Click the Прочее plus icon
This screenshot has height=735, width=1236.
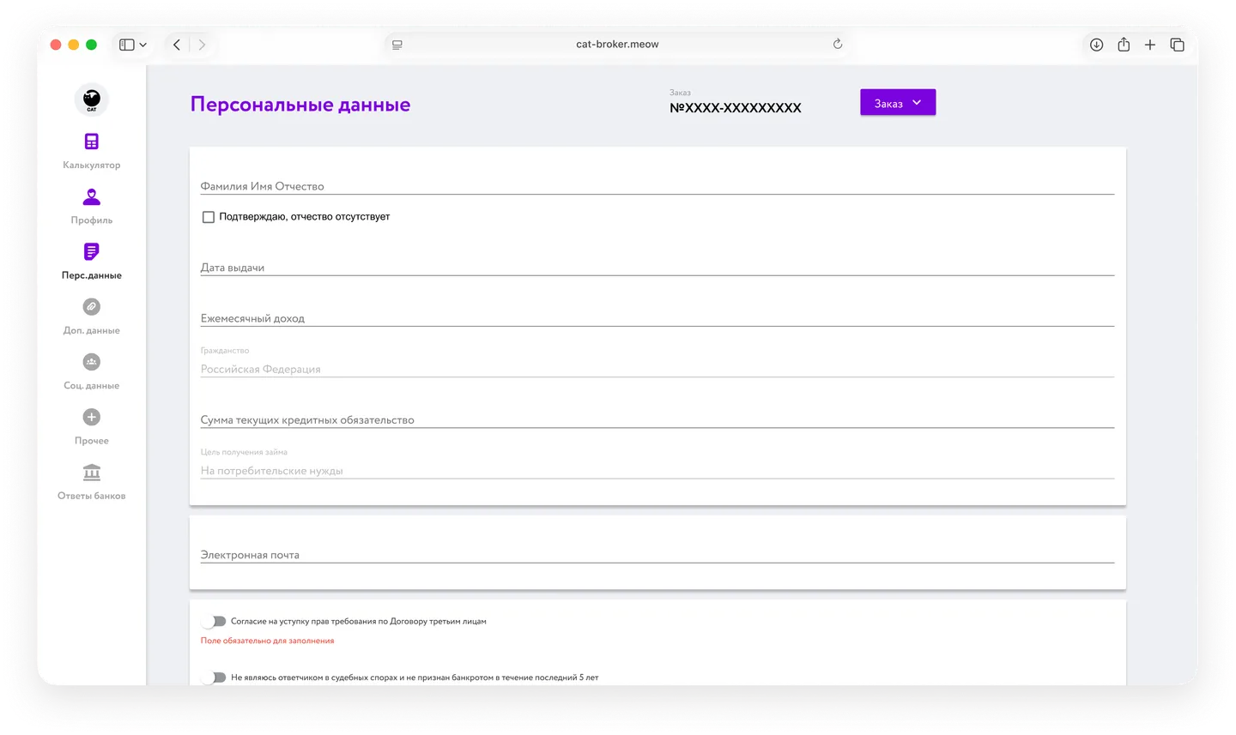point(92,417)
